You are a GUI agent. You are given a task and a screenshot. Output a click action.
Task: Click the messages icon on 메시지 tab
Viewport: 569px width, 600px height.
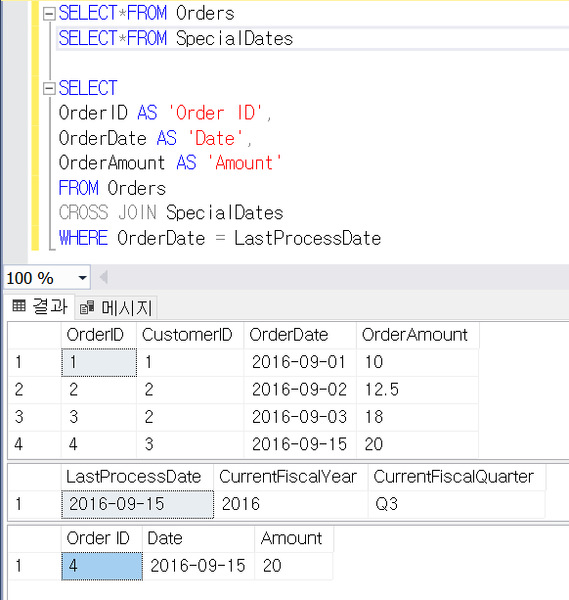coord(87,307)
